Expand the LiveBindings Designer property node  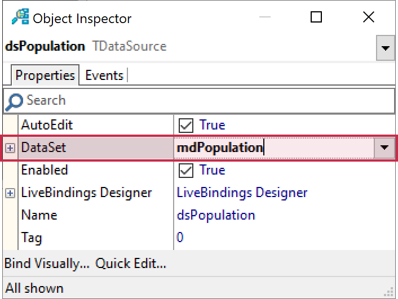pyautogui.click(x=10, y=193)
